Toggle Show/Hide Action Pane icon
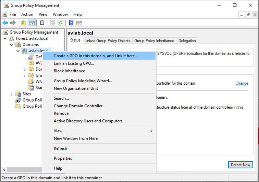This screenshot has height=182, width=259. tap(79, 23)
